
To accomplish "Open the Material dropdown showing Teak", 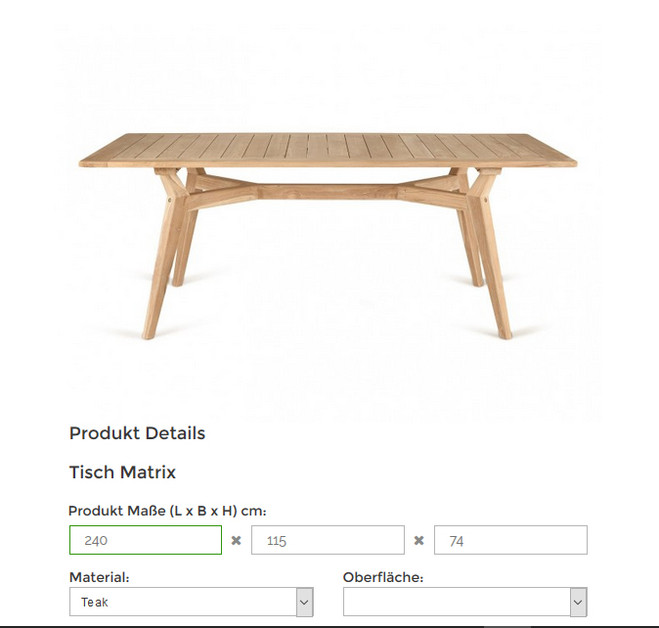I will (192, 602).
